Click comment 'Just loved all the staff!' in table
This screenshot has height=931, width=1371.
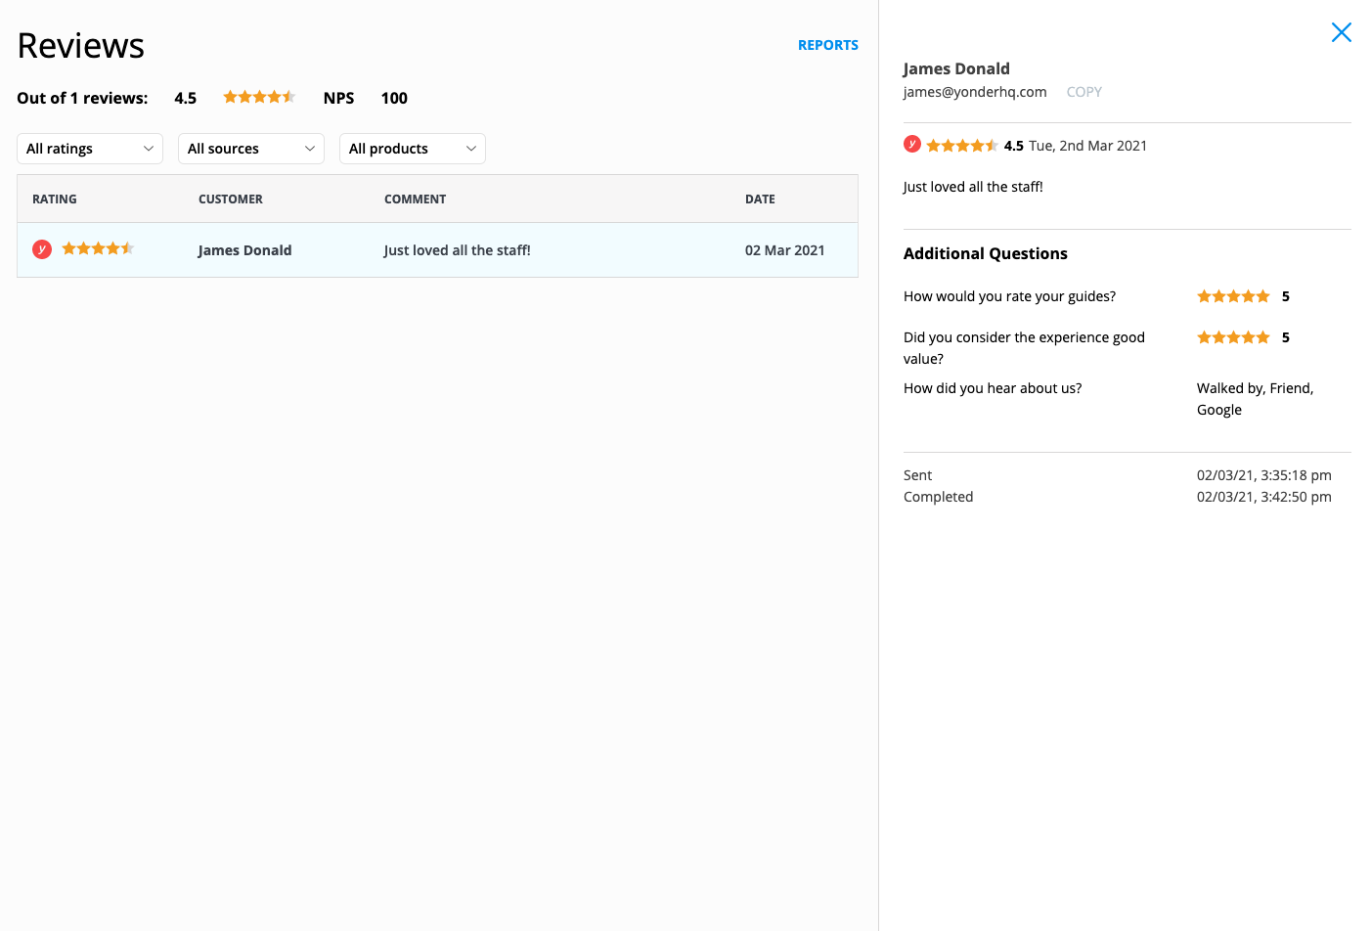(x=457, y=250)
